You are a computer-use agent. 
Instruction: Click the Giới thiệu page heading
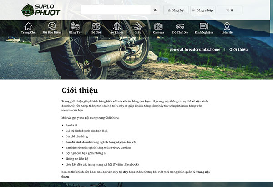pos(80,91)
